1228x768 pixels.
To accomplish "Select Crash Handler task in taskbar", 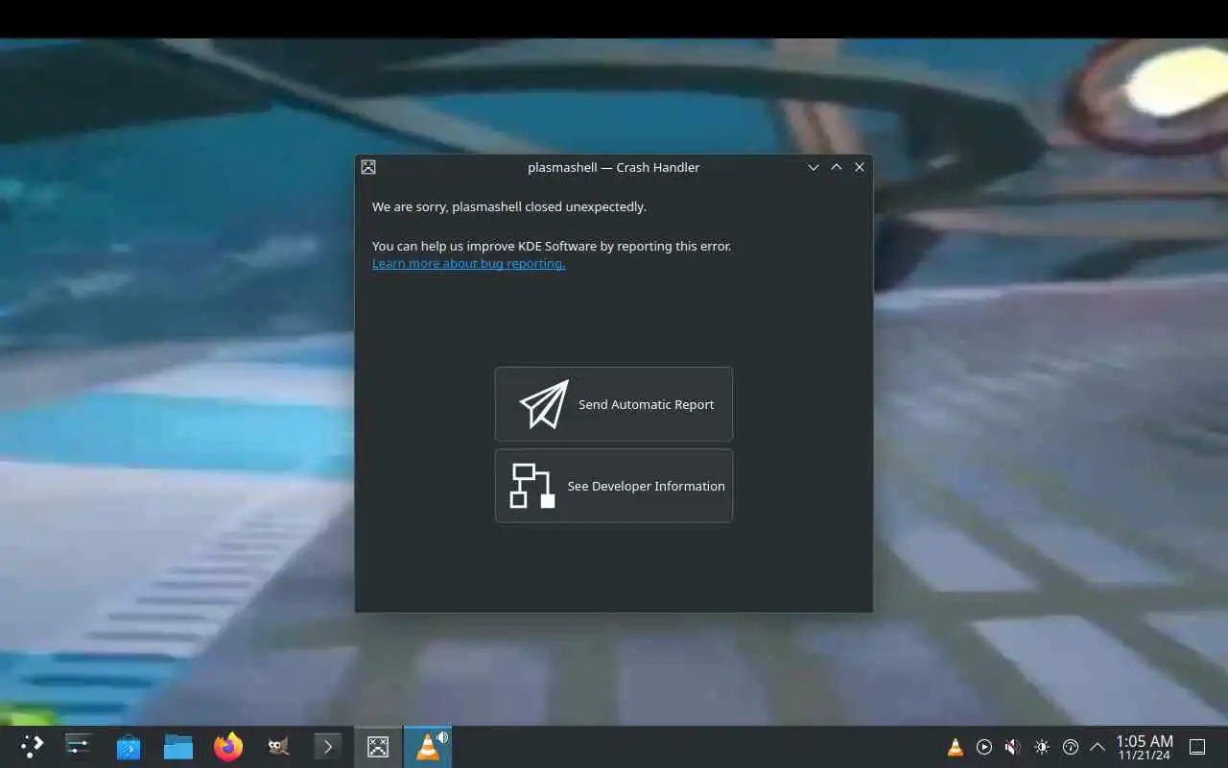I will click(x=378, y=746).
